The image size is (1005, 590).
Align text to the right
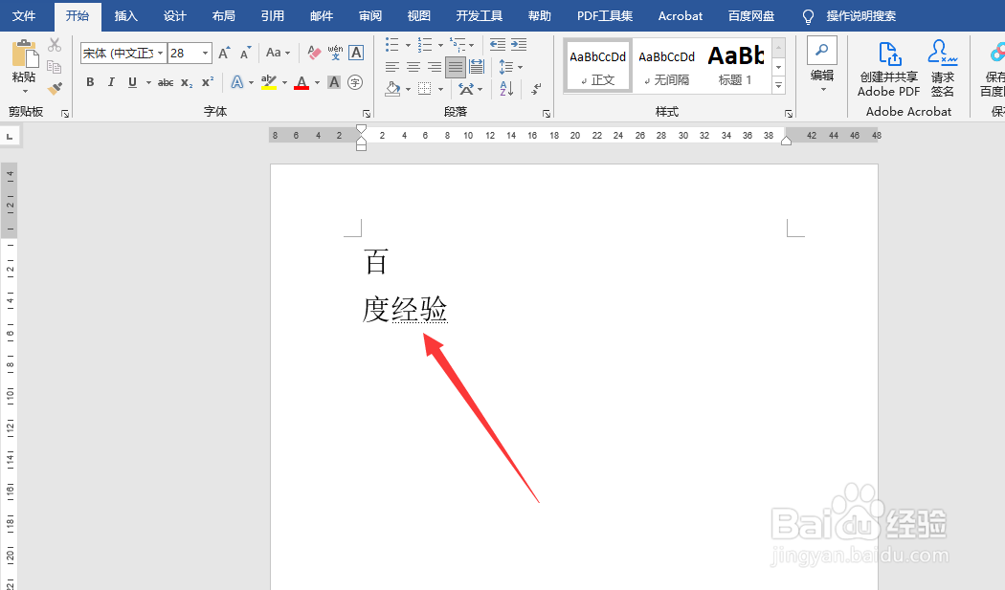click(x=435, y=67)
